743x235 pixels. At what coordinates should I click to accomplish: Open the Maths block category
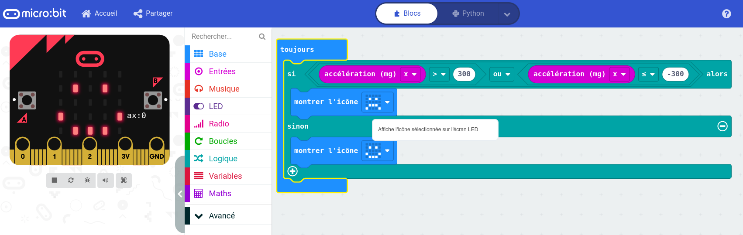[x=228, y=194]
